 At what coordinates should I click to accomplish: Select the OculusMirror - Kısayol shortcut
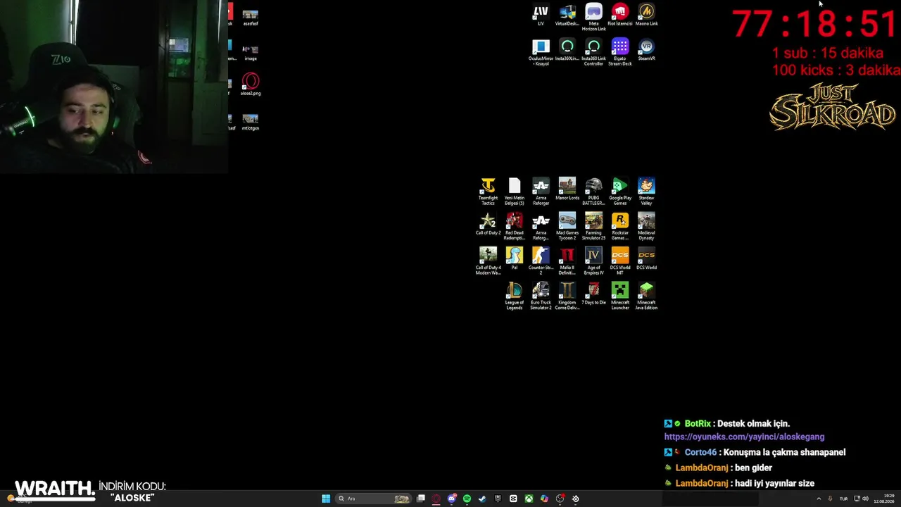(541, 53)
